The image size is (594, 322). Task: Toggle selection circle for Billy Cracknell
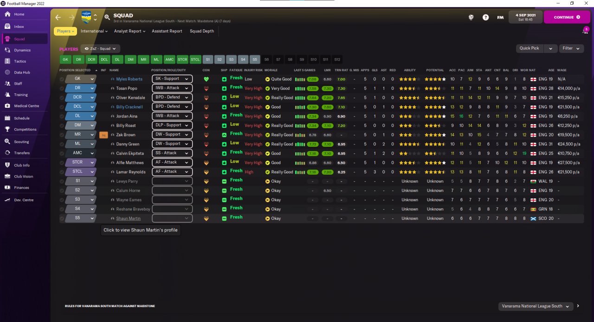62,107
